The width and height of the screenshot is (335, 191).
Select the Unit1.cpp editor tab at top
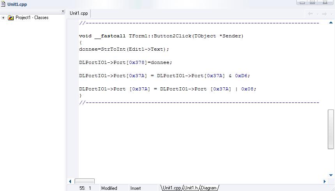coord(79,13)
